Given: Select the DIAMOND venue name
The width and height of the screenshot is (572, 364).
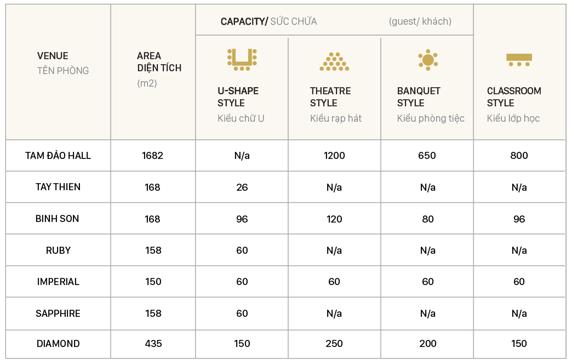Looking at the screenshot, I should point(58,344).
